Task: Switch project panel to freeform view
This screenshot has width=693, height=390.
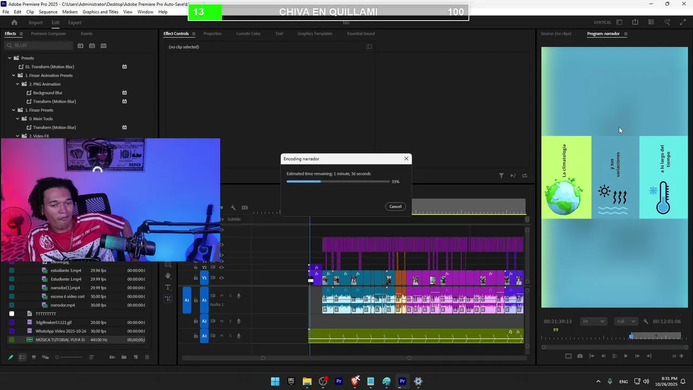Action: pos(45,357)
